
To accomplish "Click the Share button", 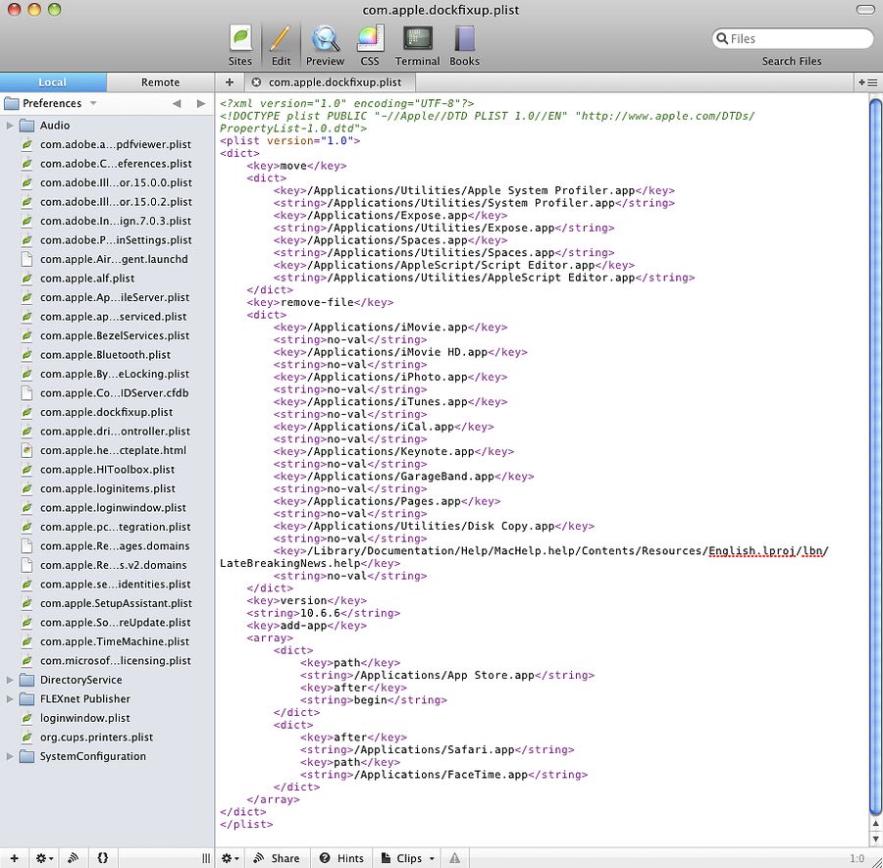I will pyautogui.click(x=277, y=858).
